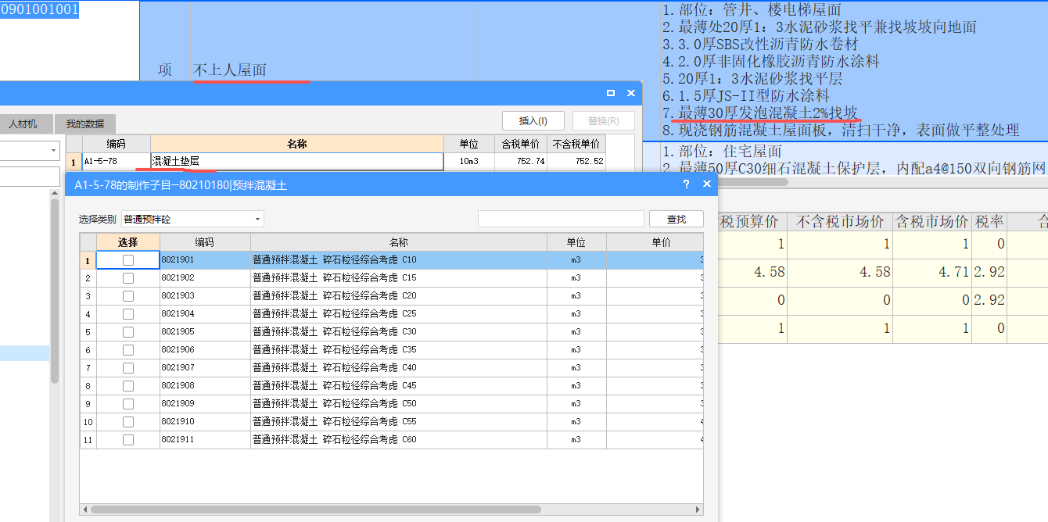Image resolution: width=1048 pixels, height=522 pixels.
Task: Check the C30 concrete row box
Action: [x=128, y=331]
